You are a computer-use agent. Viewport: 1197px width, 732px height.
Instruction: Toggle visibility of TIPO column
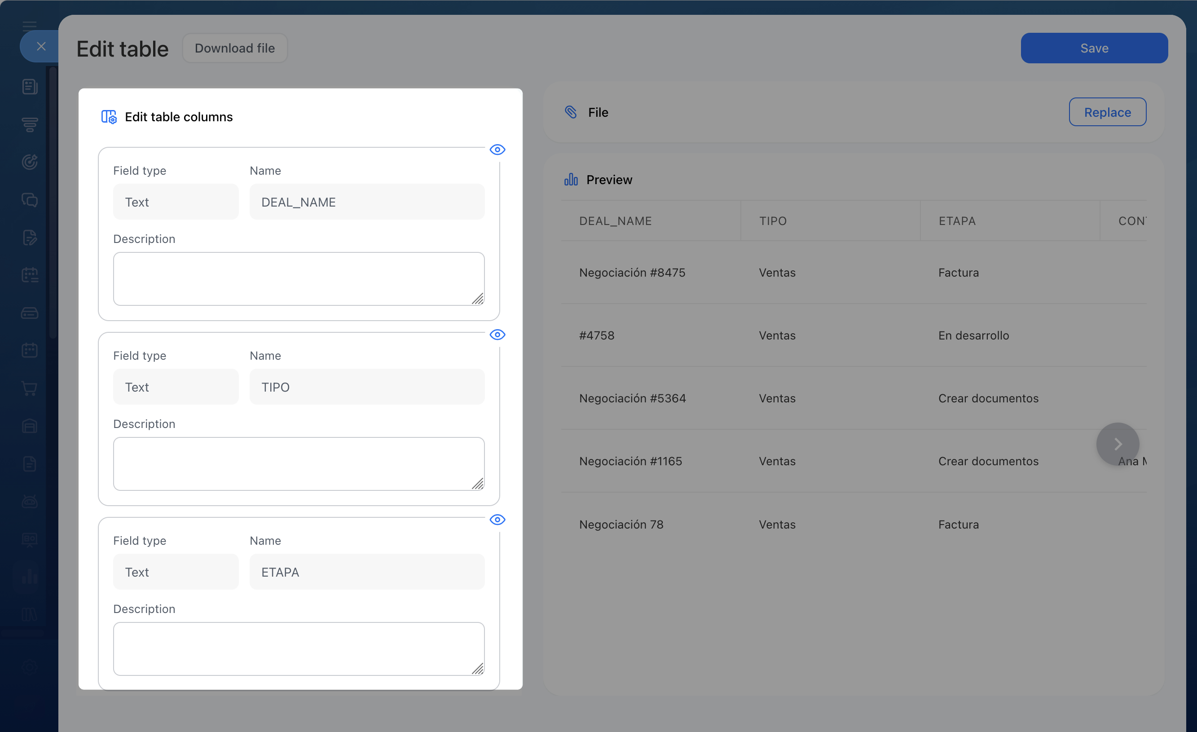click(x=497, y=335)
